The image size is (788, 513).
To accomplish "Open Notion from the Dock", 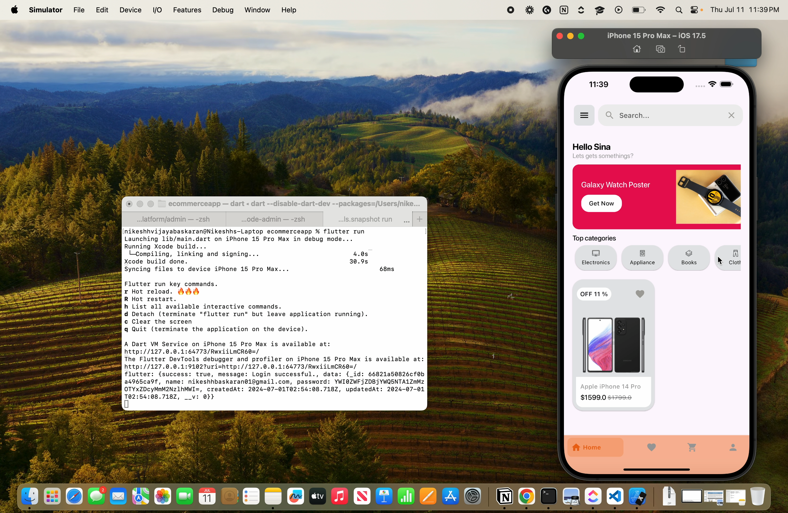I will pyautogui.click(x=505, y=496).
